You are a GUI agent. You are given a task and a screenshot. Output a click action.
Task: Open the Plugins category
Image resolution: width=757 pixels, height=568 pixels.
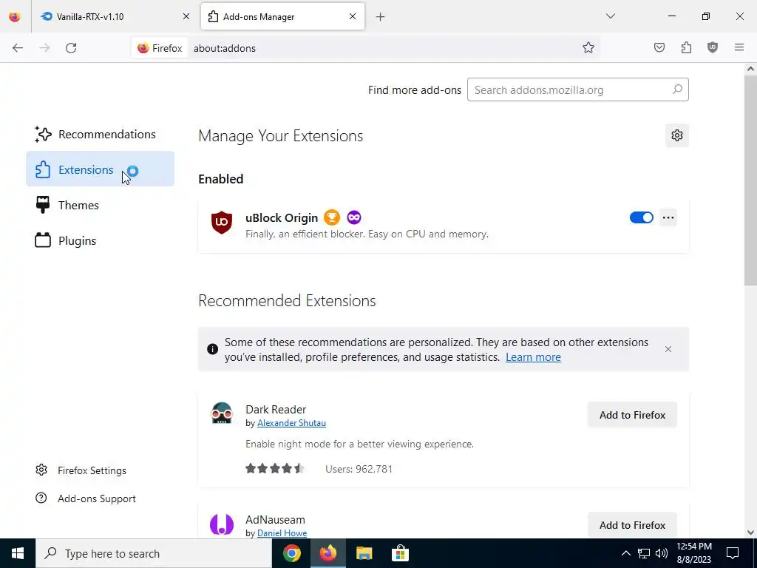pyautogui.click(x=100, y=240)
